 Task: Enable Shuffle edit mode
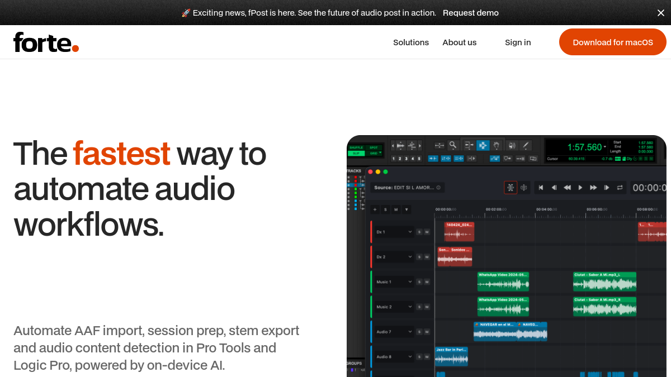356,147
